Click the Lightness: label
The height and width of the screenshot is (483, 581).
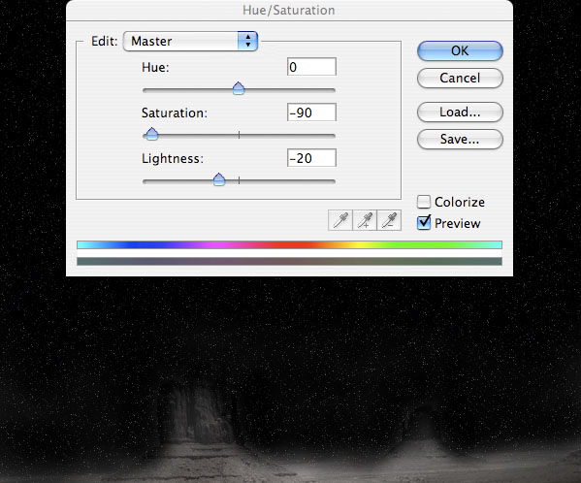pyautogui.click(x=173, y=159)
